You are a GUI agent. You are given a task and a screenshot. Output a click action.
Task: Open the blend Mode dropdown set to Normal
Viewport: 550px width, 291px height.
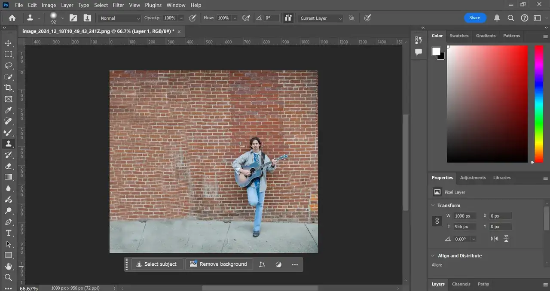point(120,18)
